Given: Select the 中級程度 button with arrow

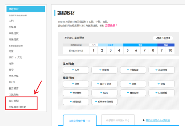Looking at the screenshot, I should (x=133, y=70).
